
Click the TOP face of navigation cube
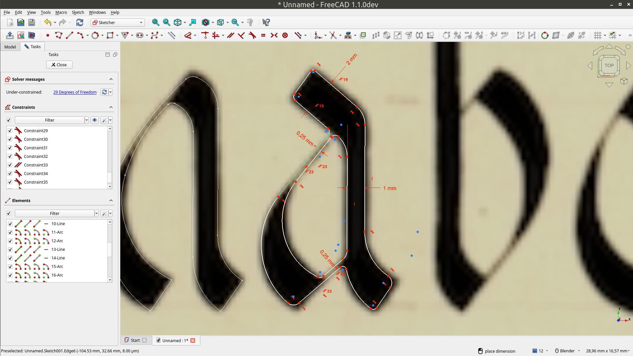[609, 65]
